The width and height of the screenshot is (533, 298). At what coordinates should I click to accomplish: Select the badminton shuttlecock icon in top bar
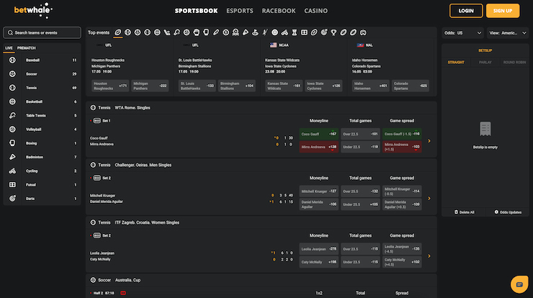tap(246, 32)
